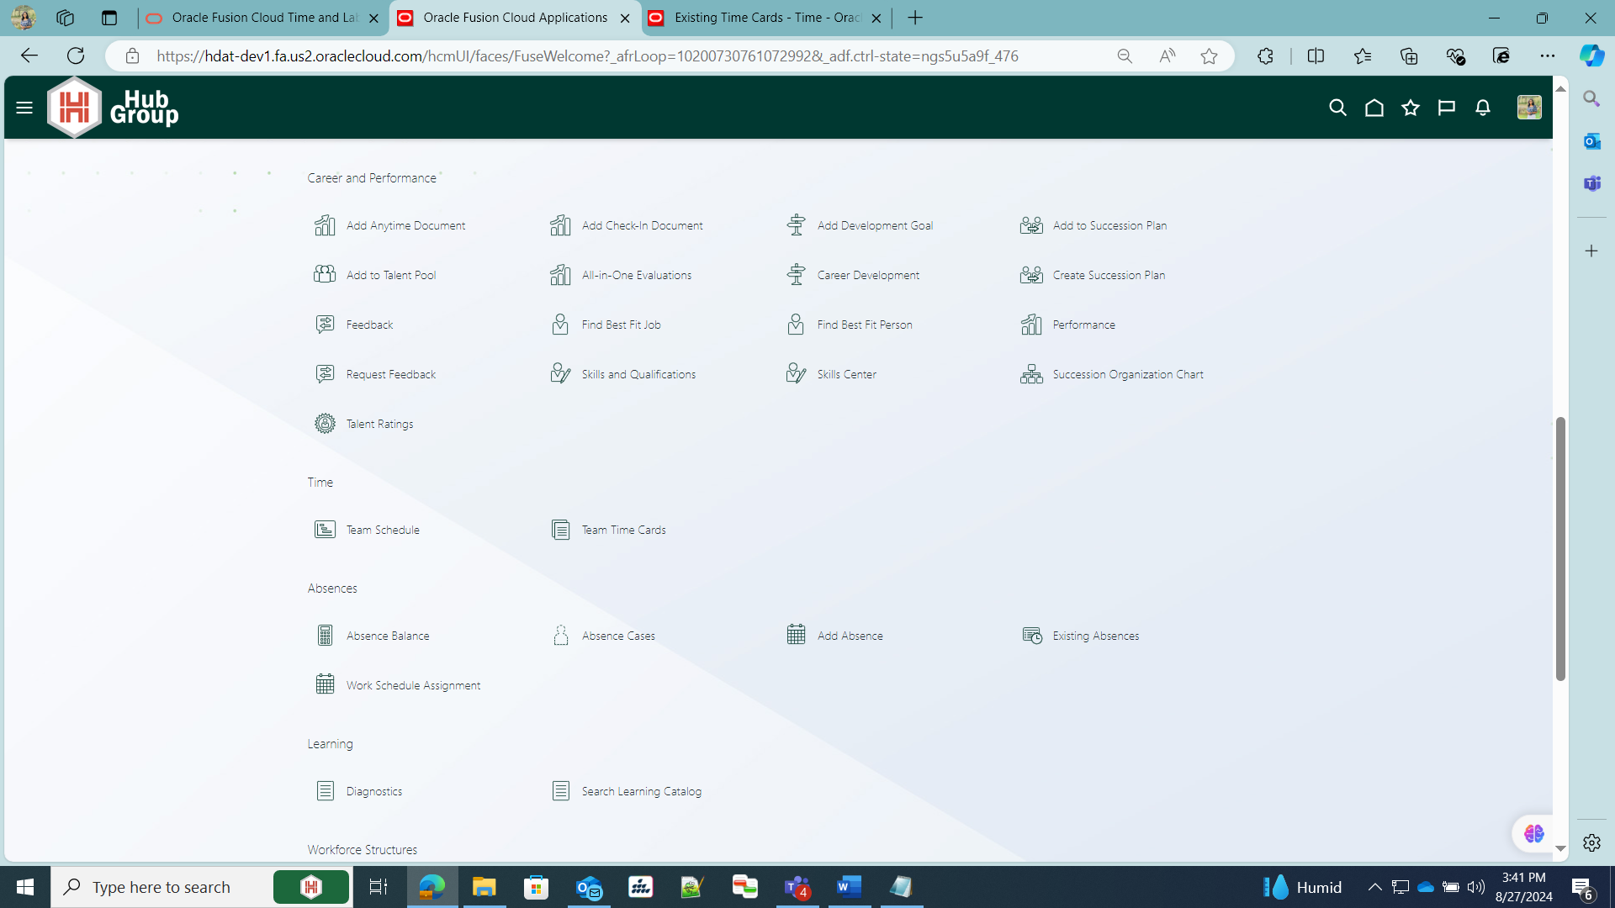
Task: Open a new browser tab
Action: [915, 18]
